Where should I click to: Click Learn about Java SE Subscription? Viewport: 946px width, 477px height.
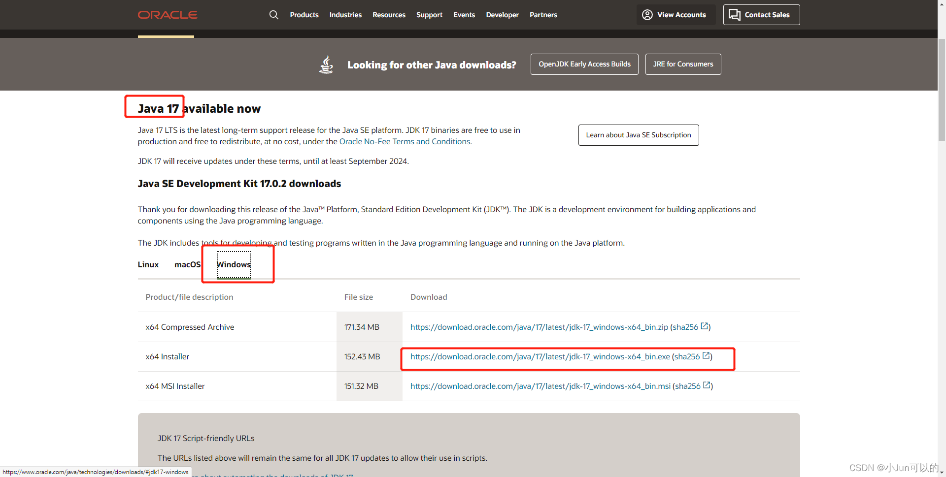(639, 135)
